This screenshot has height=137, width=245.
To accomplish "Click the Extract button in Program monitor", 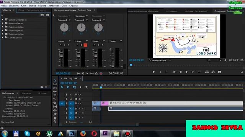I will click(x=213, y=72).
